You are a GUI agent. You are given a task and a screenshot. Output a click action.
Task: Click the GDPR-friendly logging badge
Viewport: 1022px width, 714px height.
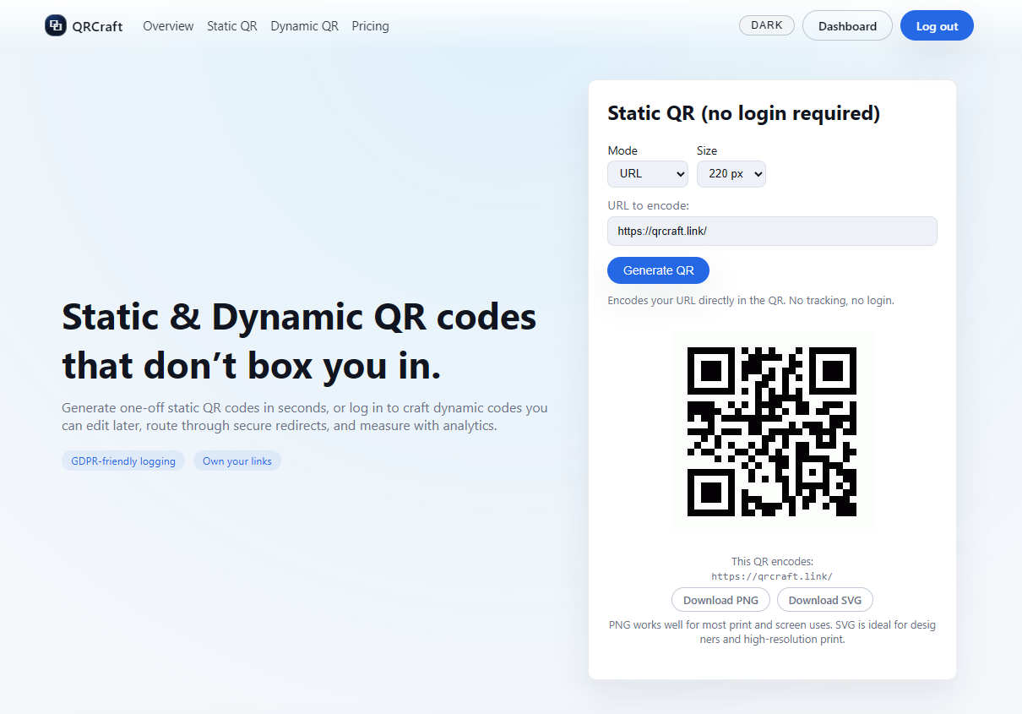[123, 461]
